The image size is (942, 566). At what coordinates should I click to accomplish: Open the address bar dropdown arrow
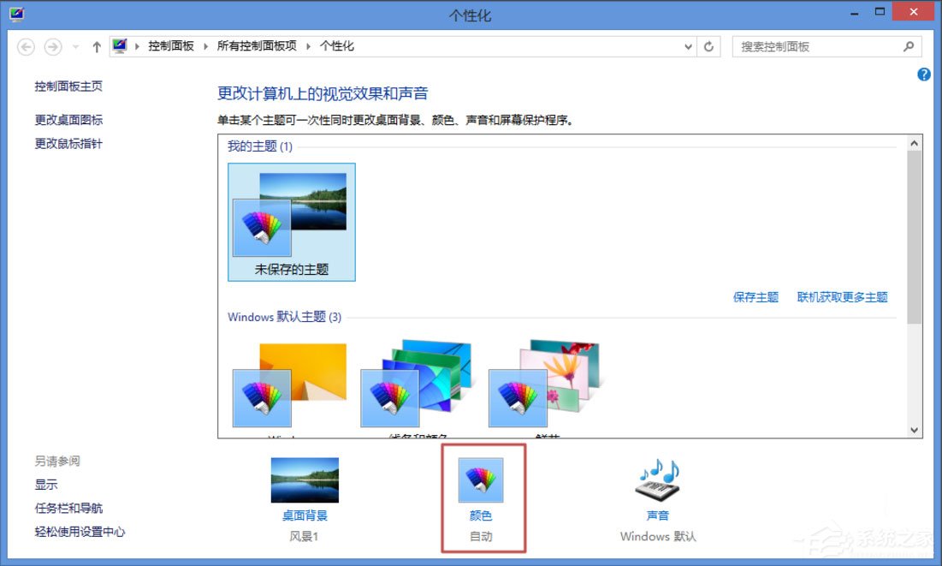coord(688,46)
